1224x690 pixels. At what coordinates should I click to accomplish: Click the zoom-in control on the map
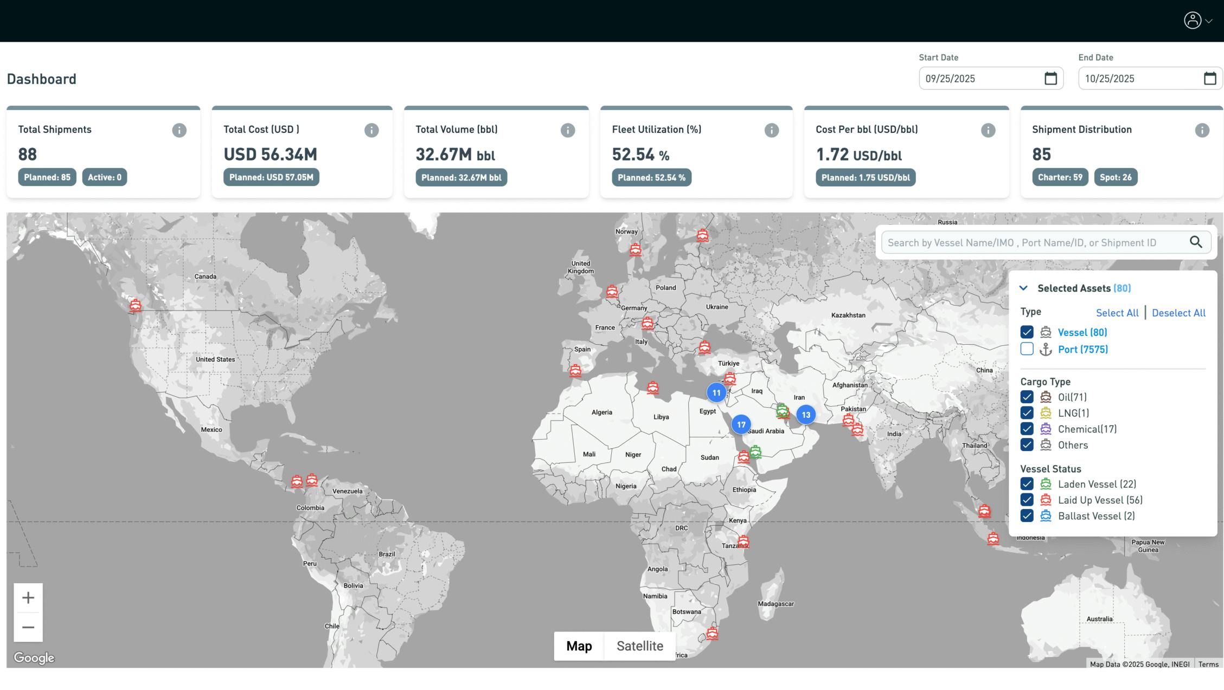coord(28,597)
